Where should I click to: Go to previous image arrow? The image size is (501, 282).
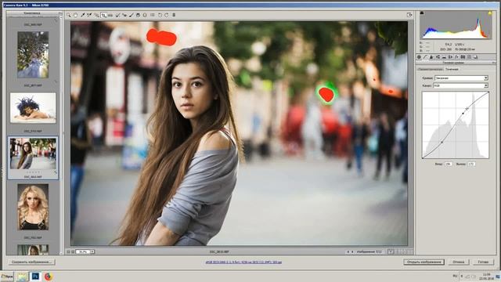(x=348, y=252)
